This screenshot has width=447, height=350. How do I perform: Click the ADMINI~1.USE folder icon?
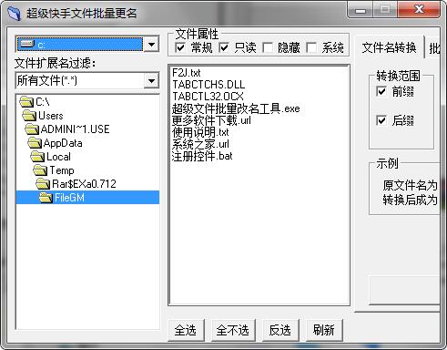coord(32,129)
